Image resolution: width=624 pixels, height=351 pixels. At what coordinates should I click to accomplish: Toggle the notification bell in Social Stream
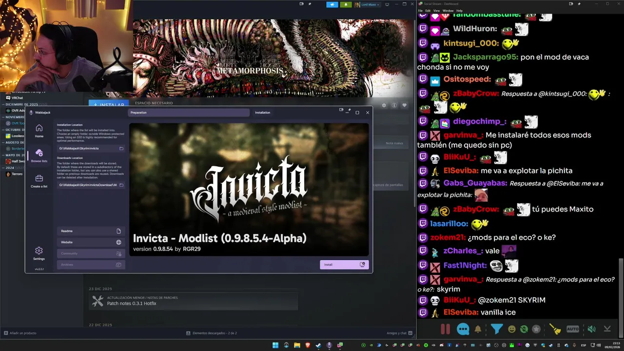(478, 329)
